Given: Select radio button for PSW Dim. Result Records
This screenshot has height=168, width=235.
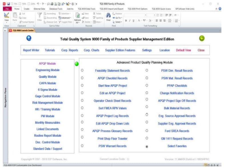Looking at the screenshot, I should pos(147,70).
